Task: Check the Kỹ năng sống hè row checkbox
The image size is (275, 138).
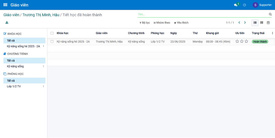Action: pyautogui.click(x=52, y=42)
